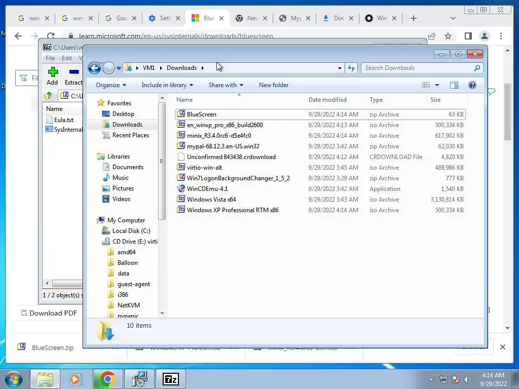
Task: Open a new Chrome tab
Action: click(x=413, y=18)
